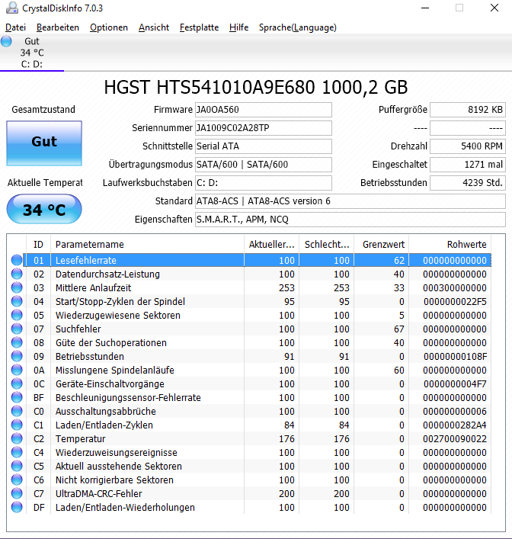Click the status orb for Suchfehler row
Viewport: 512px width, 539px height.
pos(17,329)
